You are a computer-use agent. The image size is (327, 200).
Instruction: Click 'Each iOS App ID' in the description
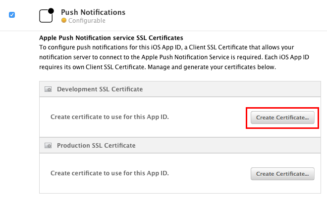[x=287, y=57]
